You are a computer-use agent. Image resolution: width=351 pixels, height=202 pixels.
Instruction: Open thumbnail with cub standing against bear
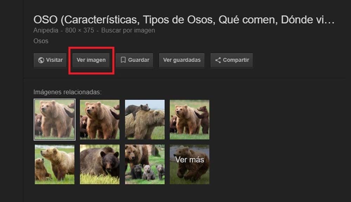point(190,119)
